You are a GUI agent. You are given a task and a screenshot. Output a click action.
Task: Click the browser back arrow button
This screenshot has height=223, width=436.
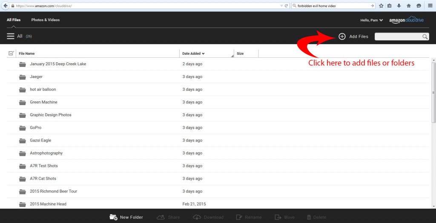6,6
